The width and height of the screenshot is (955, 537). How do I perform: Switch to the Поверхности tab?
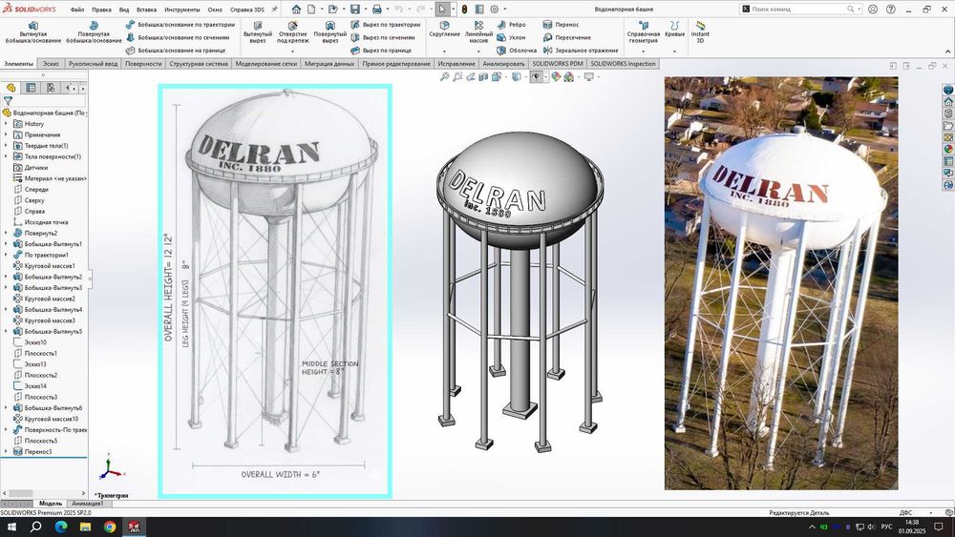pyautogui.click(x=143, y=63)
